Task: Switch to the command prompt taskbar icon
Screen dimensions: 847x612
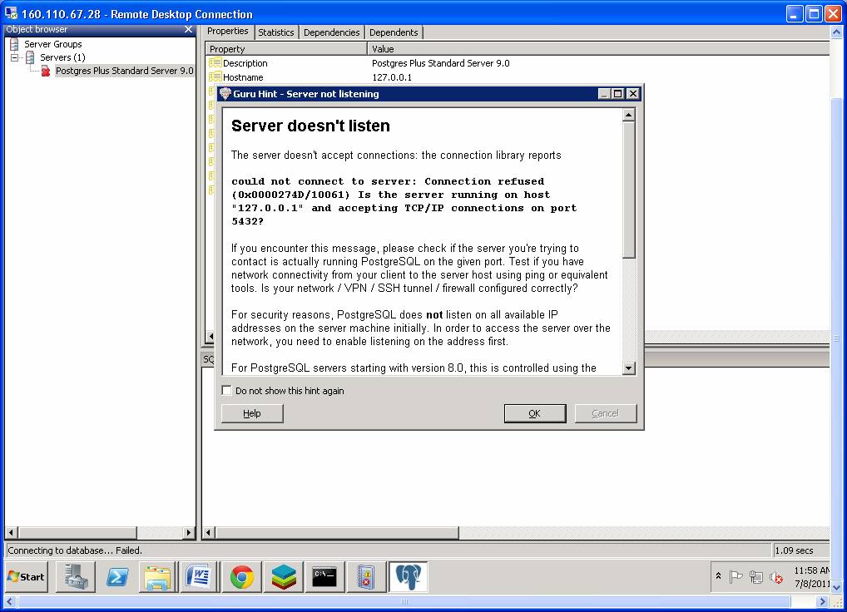Action: (324, 576)
